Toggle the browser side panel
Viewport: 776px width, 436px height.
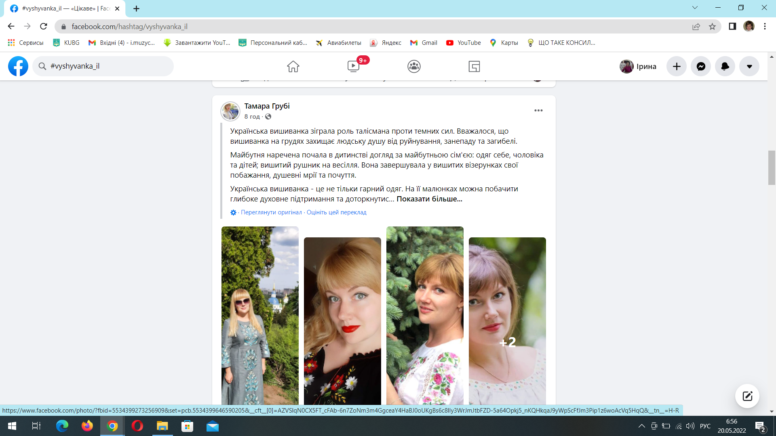pos(732,27)
